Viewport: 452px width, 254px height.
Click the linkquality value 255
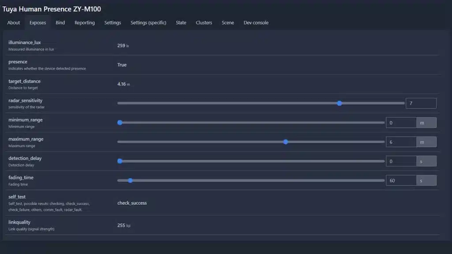pyautogui.click(x=121, y=225)
